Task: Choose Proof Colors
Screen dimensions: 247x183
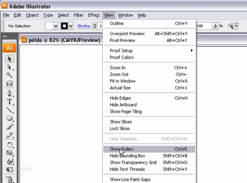Action: pos(149,57)
